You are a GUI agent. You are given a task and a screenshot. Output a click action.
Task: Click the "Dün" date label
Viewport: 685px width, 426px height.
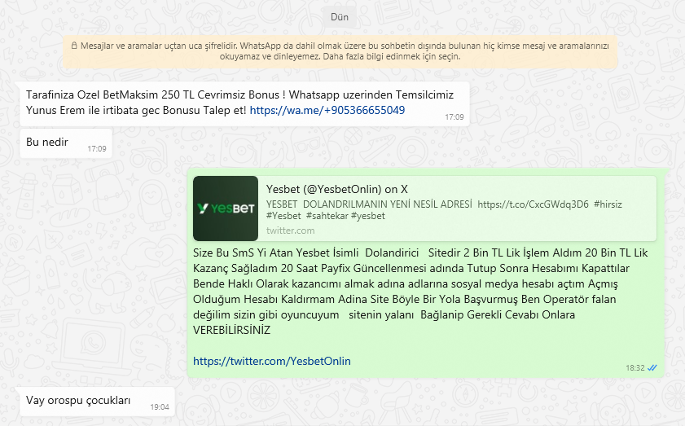340,17
